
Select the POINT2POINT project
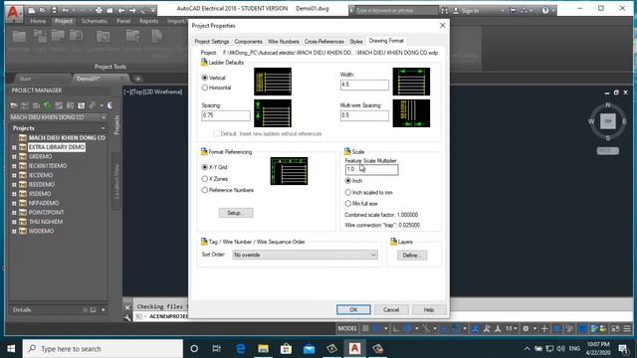[47, 212]
